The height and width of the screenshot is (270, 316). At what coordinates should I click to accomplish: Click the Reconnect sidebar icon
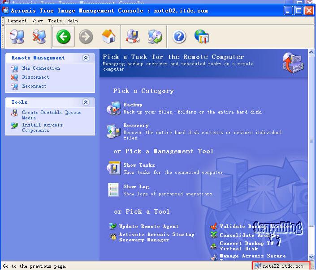click(14, 86)
